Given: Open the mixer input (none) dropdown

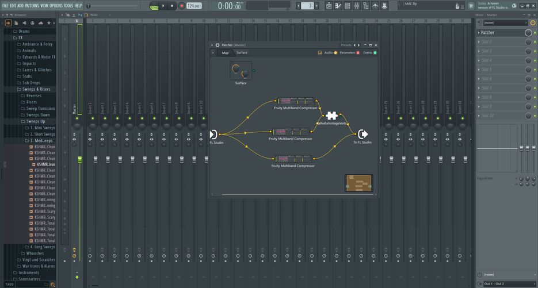Looking at the screenshot, I should (505, 23).
